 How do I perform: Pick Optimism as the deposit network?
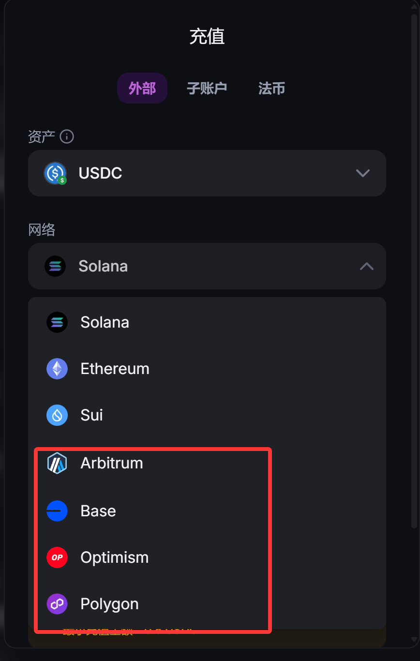tap(115, 557)
